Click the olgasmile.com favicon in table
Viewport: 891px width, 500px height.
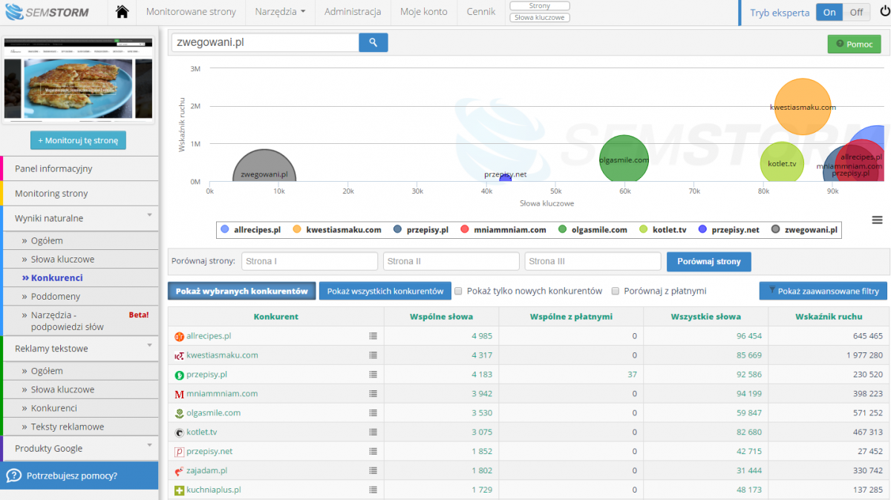click(x=179, y=413)
